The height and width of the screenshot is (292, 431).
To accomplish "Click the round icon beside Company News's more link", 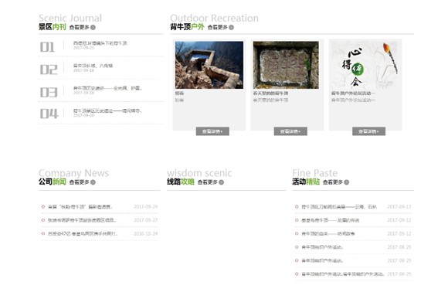I will click(93, 182).
